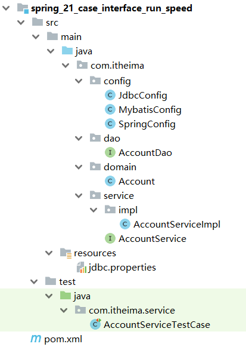
Task: Collapse the impl package chevron
Action: coord(94,210)
